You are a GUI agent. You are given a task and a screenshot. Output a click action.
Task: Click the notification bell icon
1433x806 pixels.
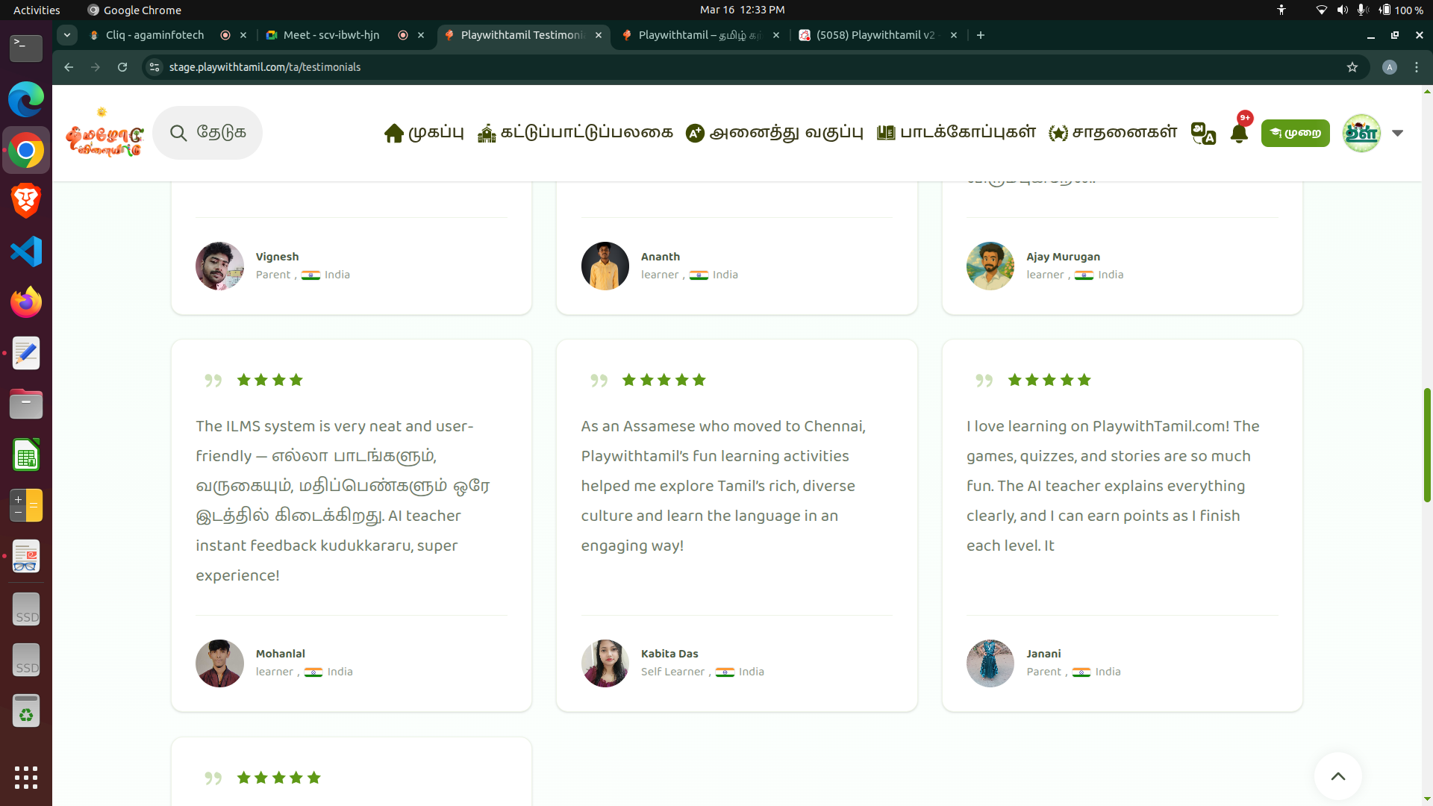pos(1239,134)
